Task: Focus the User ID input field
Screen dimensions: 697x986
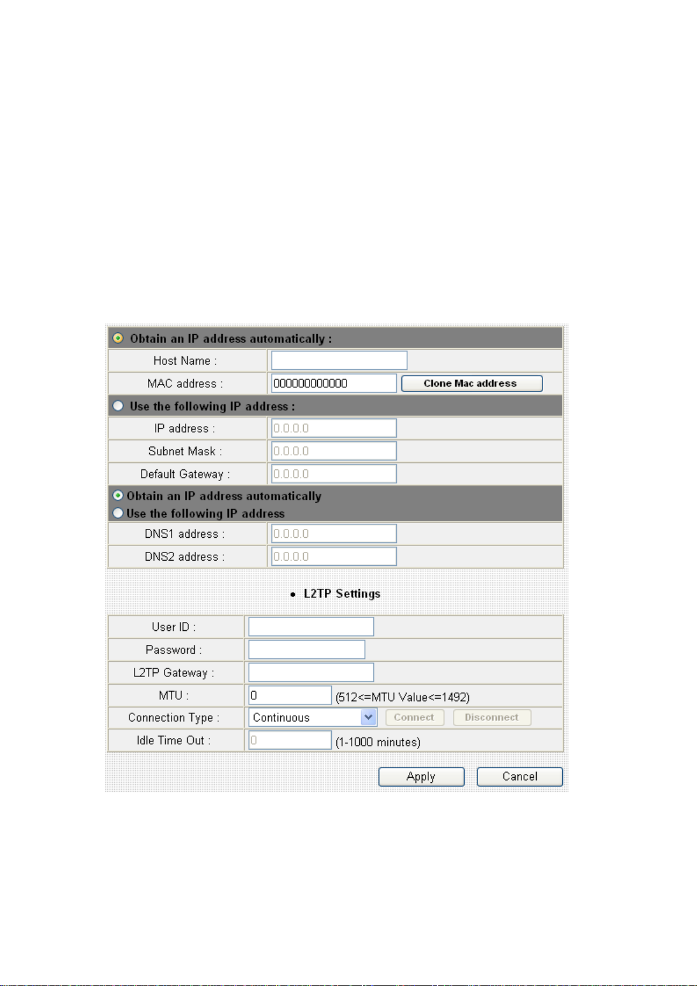Action: [x=311, y=627]
